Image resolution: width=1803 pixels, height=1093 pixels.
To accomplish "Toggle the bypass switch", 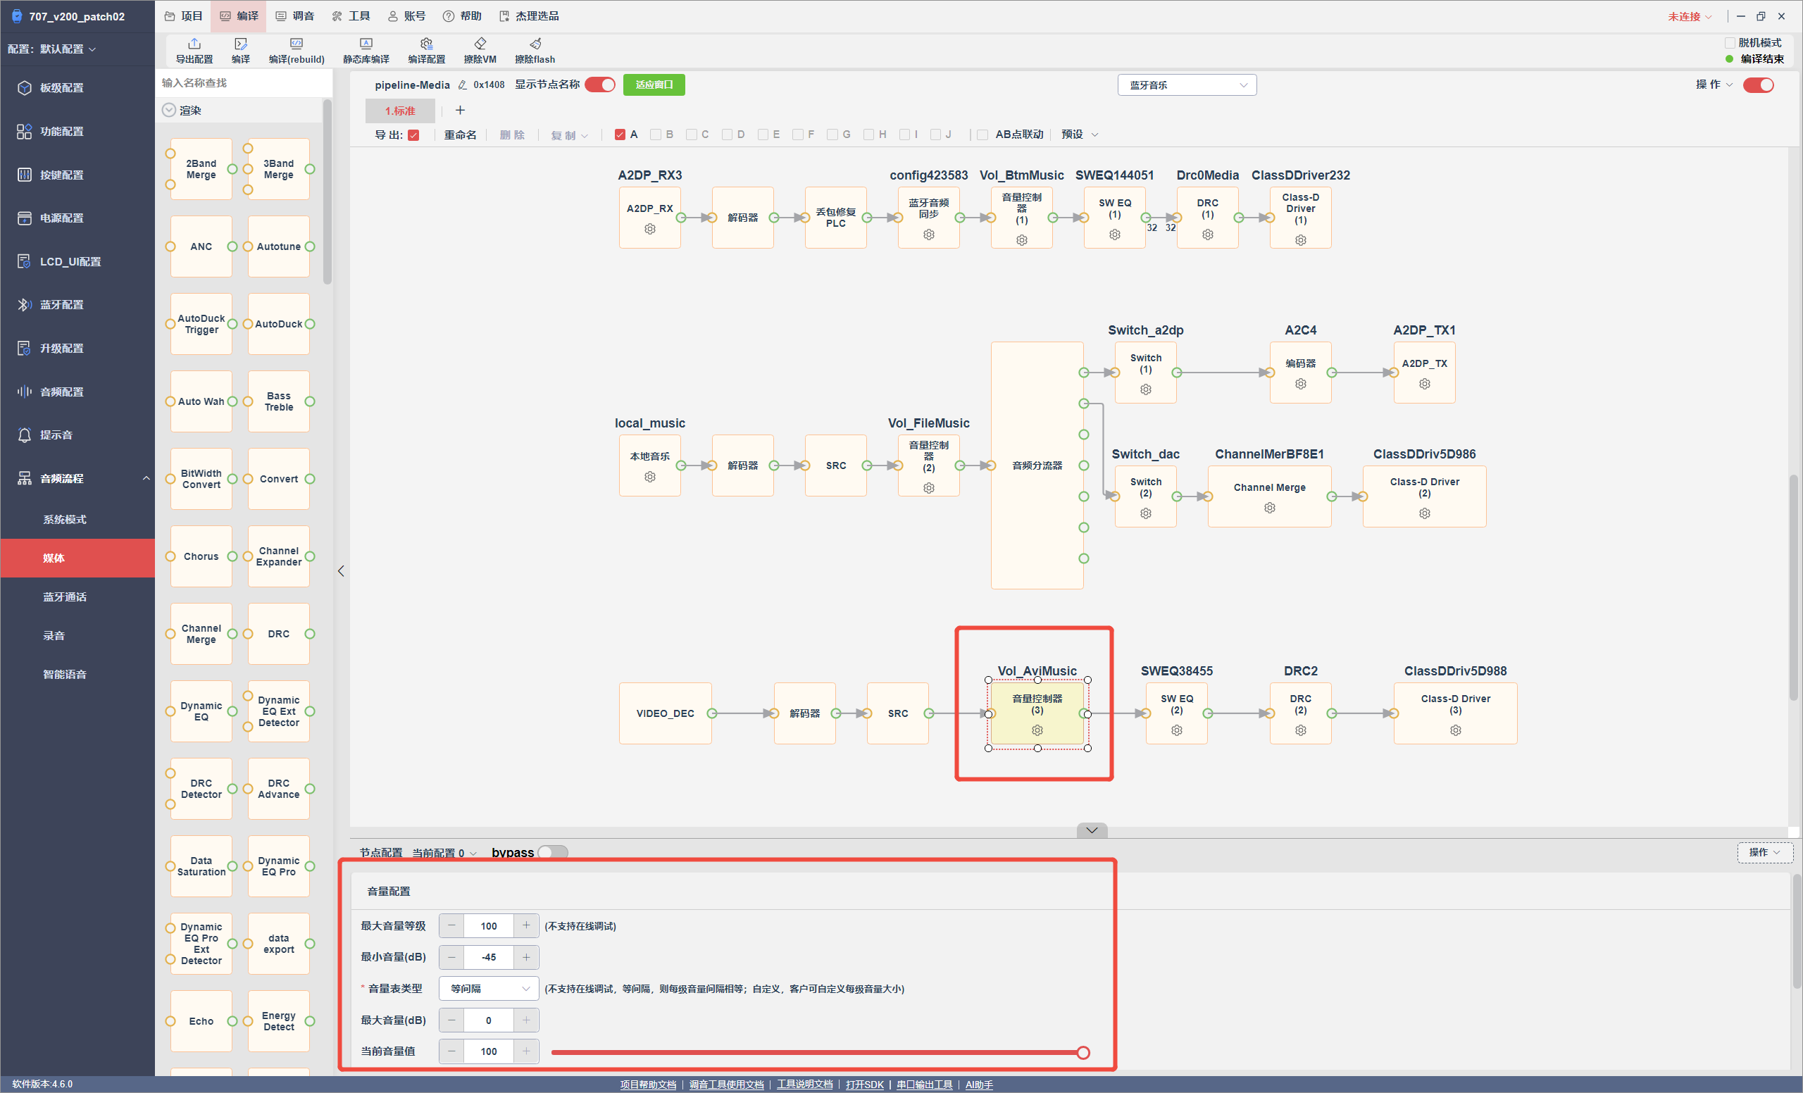I will point(552,852).
